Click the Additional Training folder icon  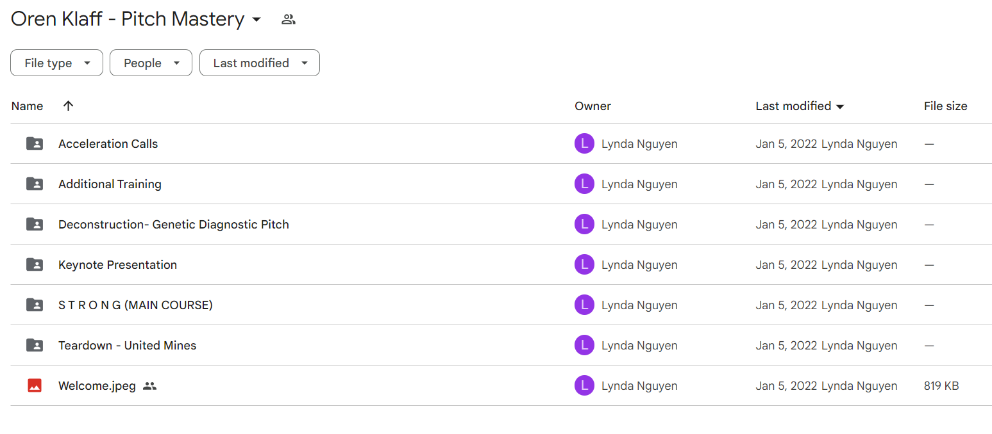(35, 184)
